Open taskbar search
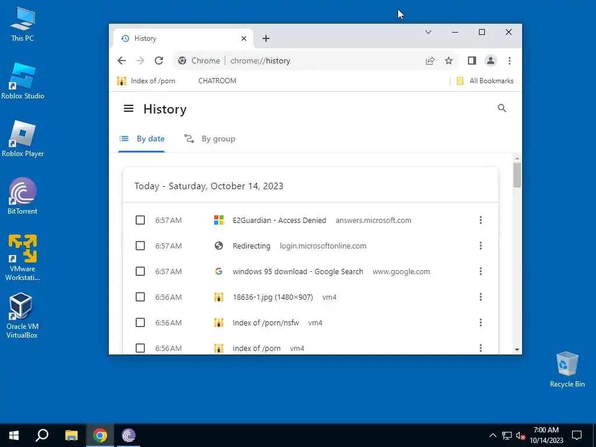The image size is (596, 447). pyautogui.click(x=42, y=435)
